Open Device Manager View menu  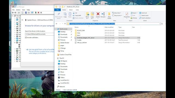[24, 10]
